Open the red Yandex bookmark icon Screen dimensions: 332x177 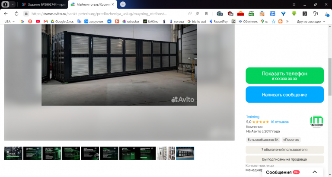point(30,21)
